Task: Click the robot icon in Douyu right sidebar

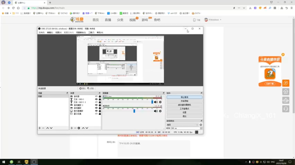Action: click(x=286, y=100)
